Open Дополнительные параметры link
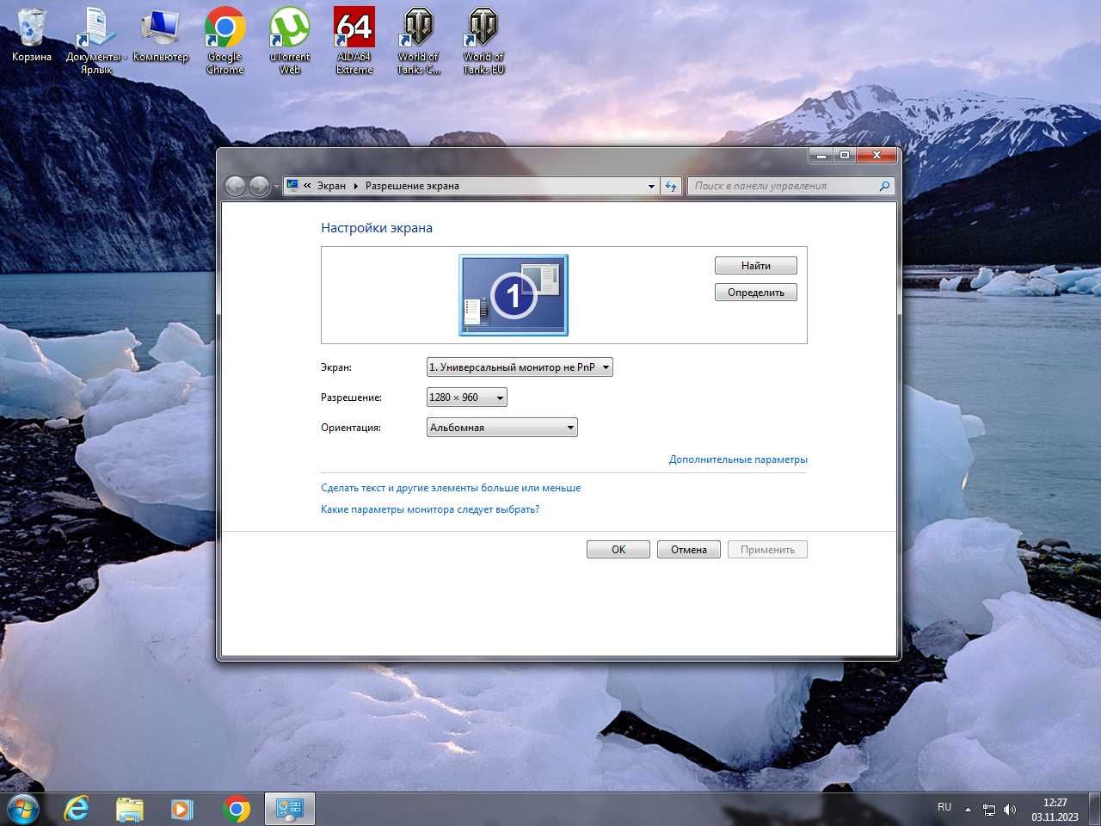Image resolution: width=1101 pixels, height=826 pixels. click(x=738, y=459)
